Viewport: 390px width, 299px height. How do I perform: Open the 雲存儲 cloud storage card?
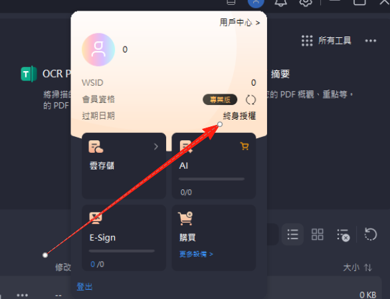tap(124, 166)
